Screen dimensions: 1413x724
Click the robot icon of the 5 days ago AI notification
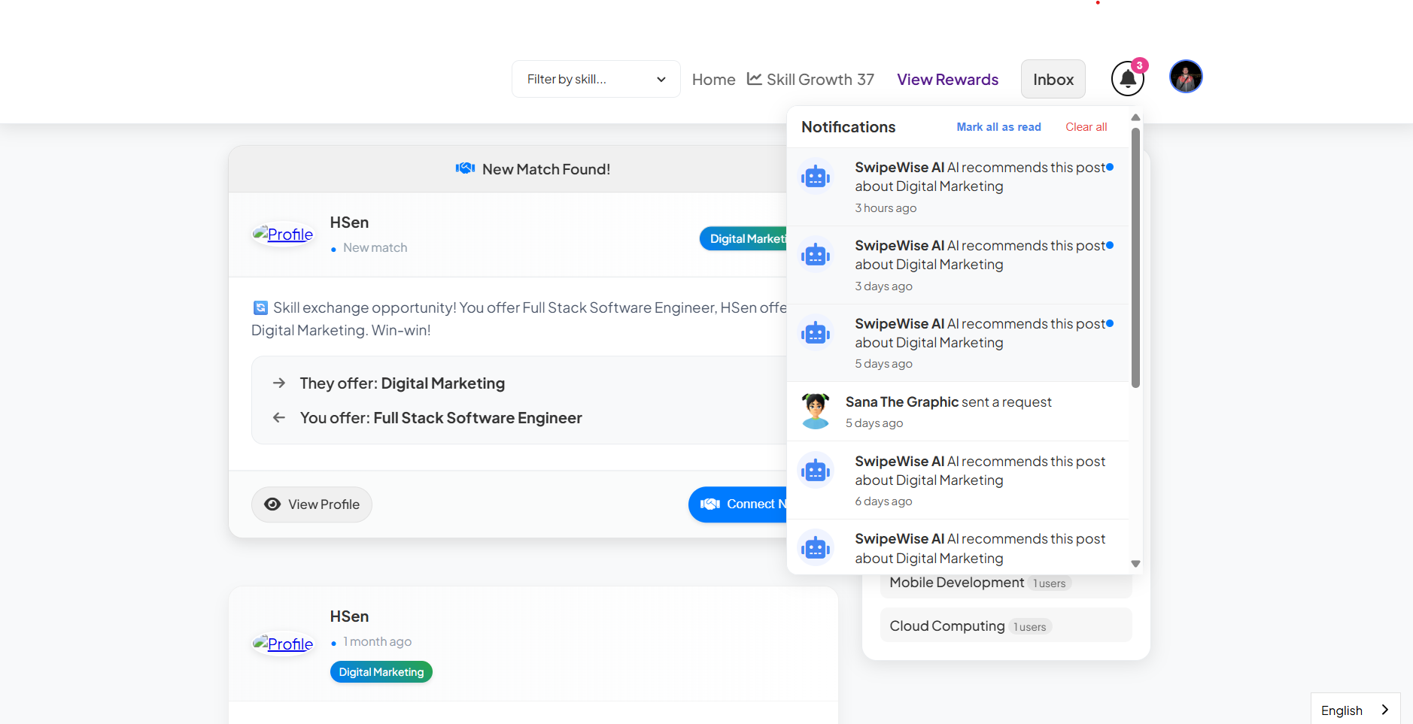pyautogui.click(x=816, y=333)
